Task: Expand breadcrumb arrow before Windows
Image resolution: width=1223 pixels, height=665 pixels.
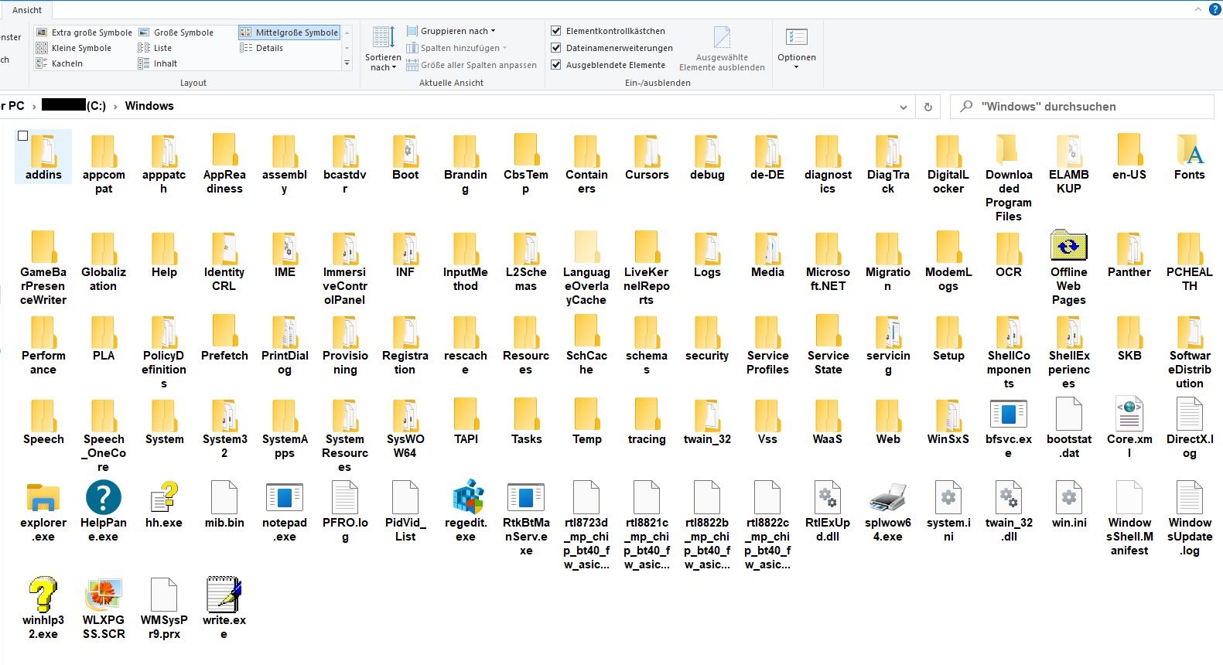Action: click(115, 107)
